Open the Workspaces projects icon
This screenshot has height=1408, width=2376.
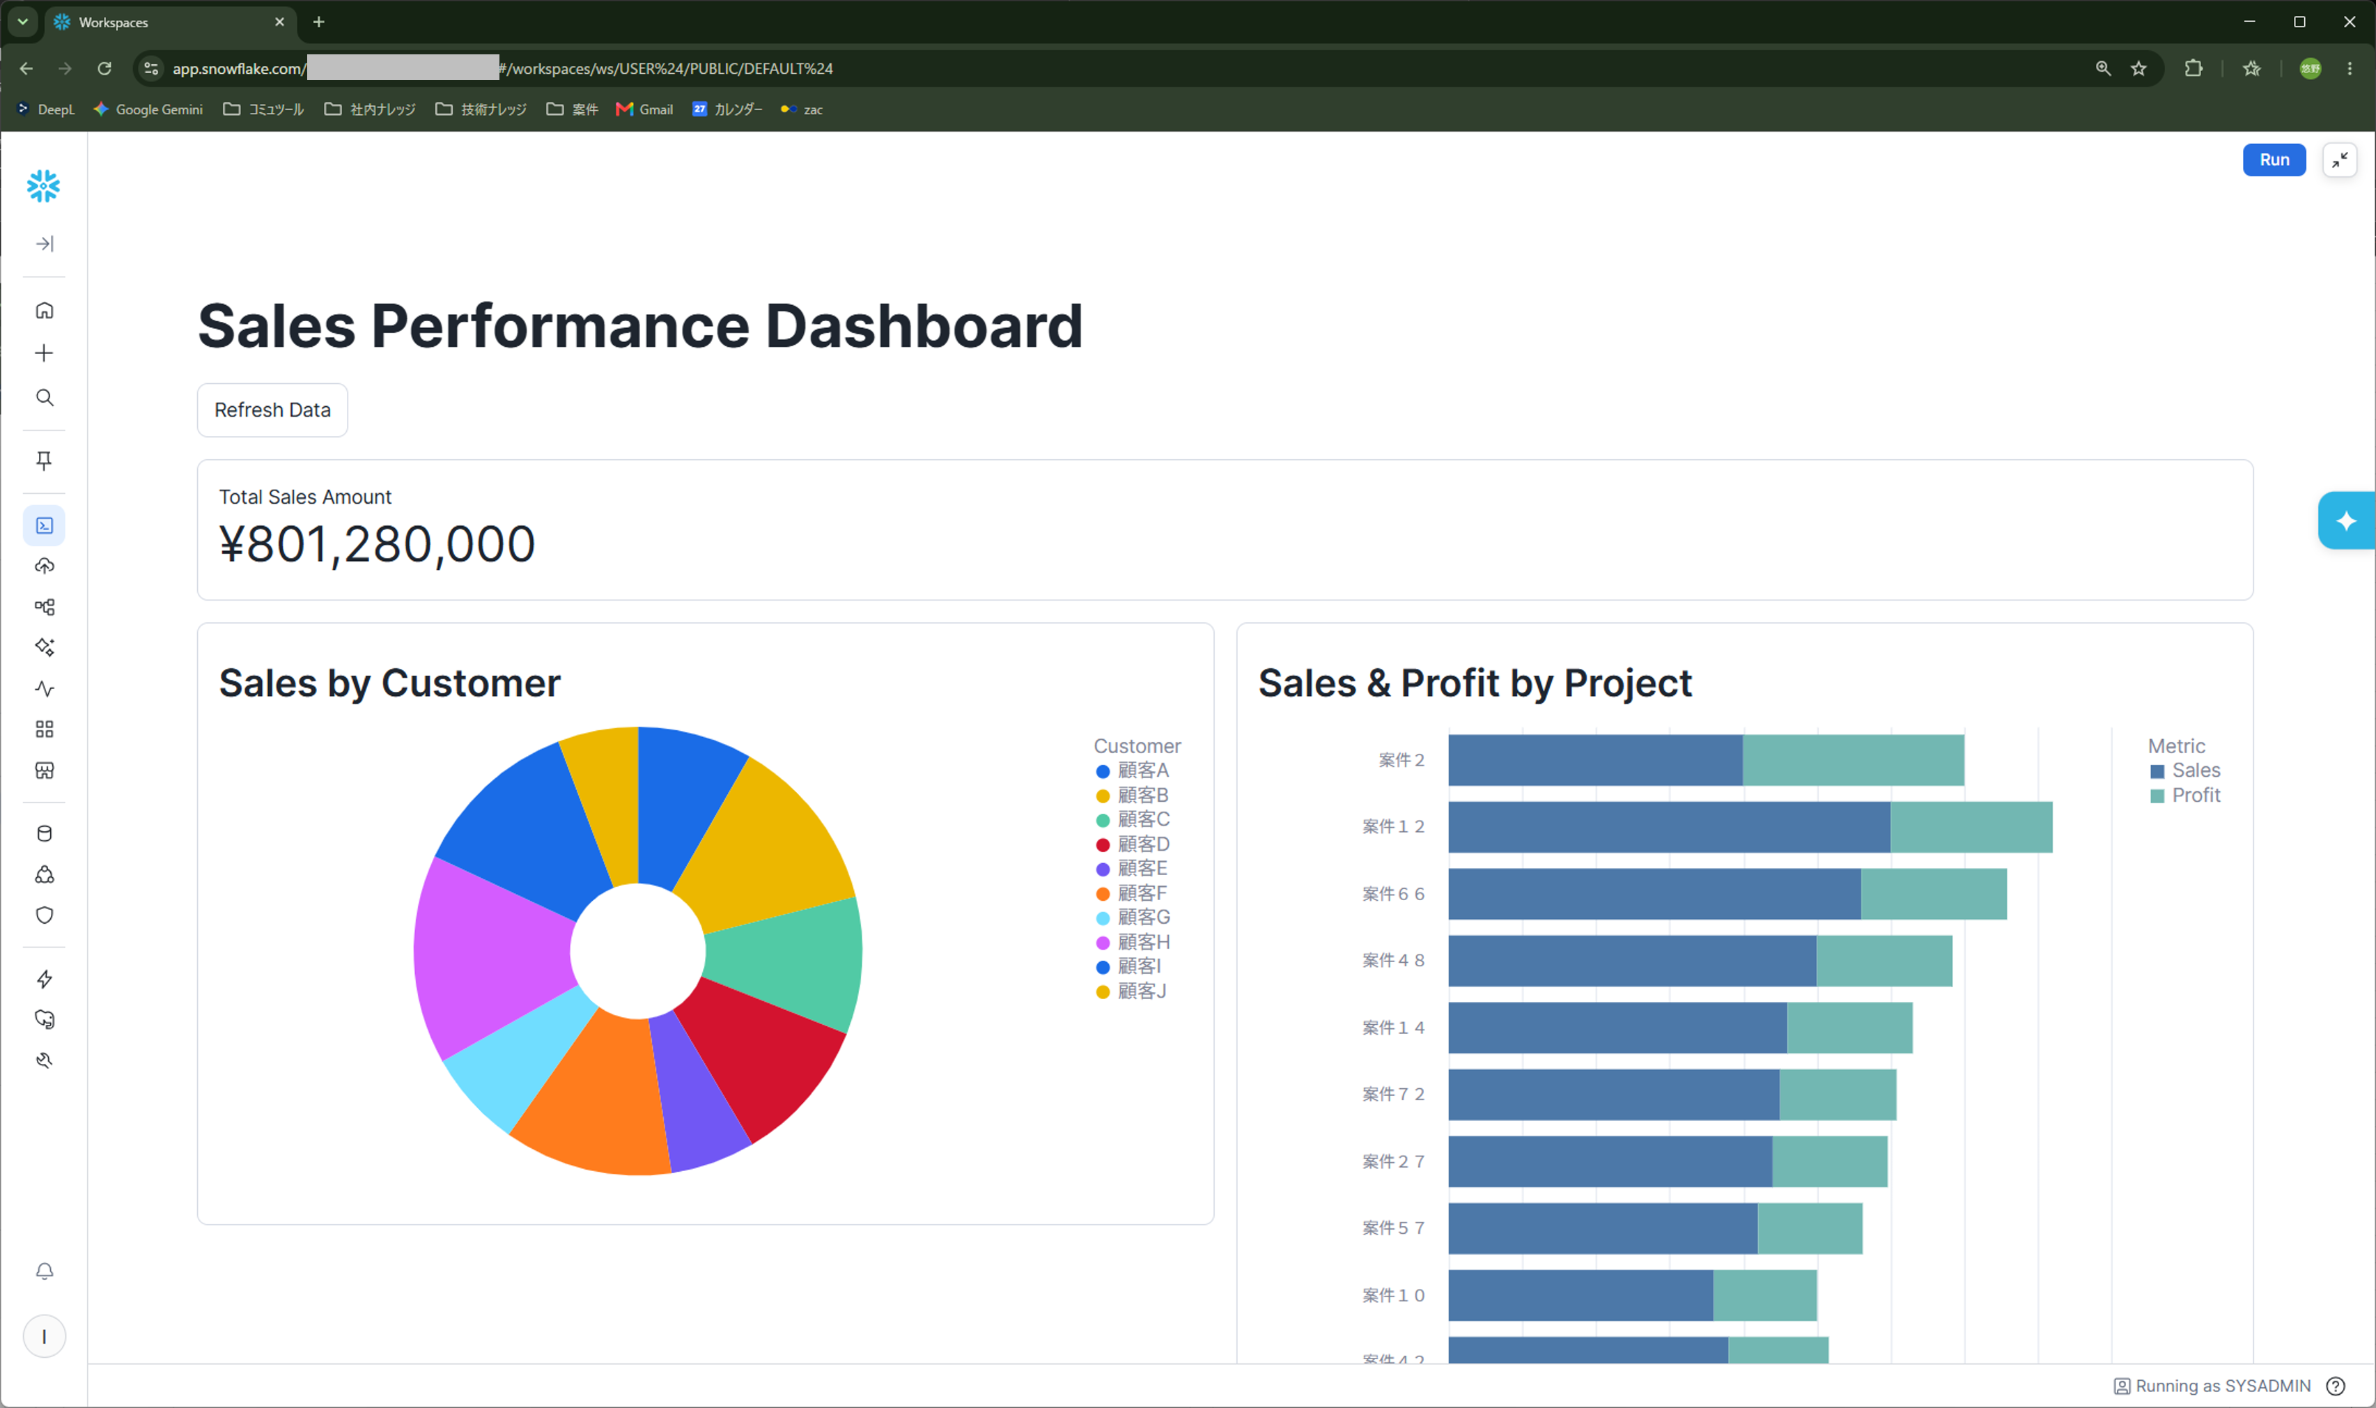pos(45,525)
